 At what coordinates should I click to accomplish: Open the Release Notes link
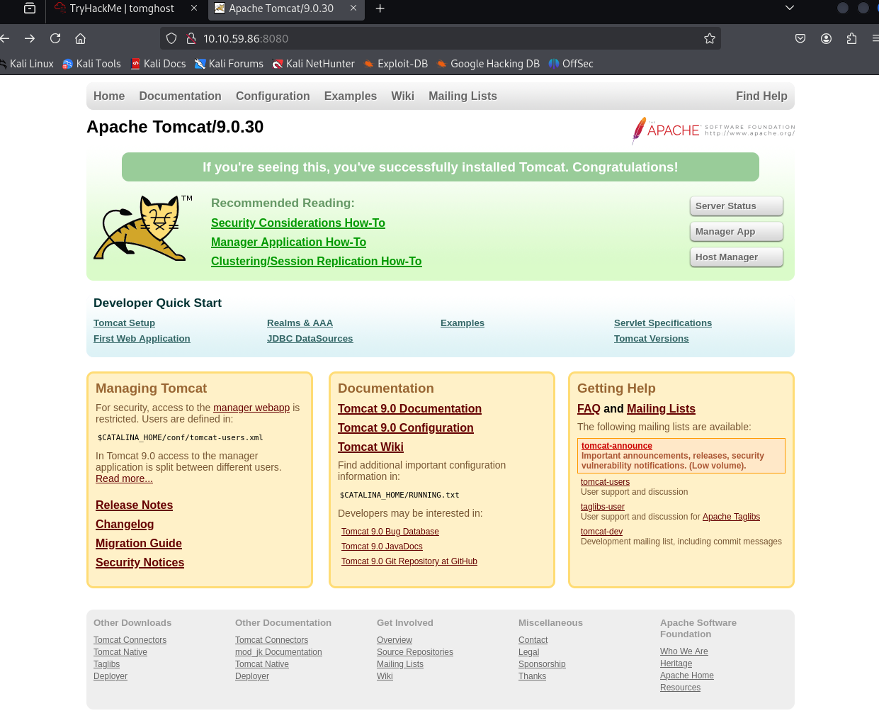[x=134, y=505]
